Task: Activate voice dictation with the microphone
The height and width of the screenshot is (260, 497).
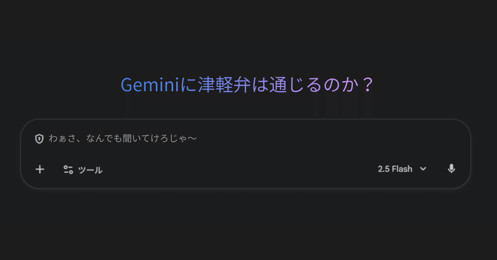Action: [x=452, y=169]
